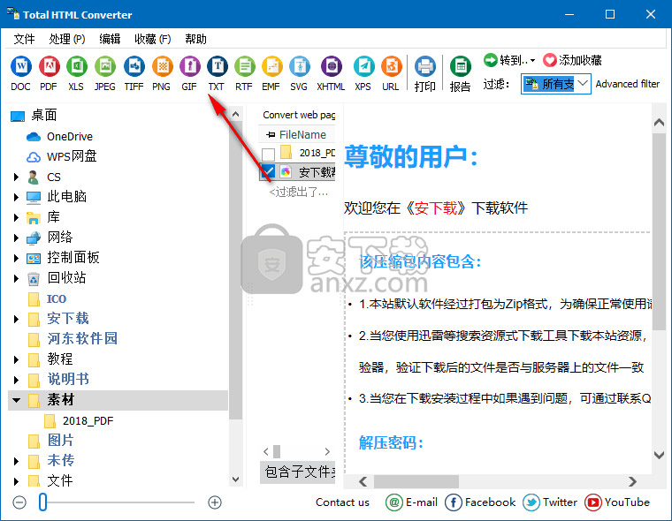Select the 2018_PDF subfolder in tree

click(88, 421)
